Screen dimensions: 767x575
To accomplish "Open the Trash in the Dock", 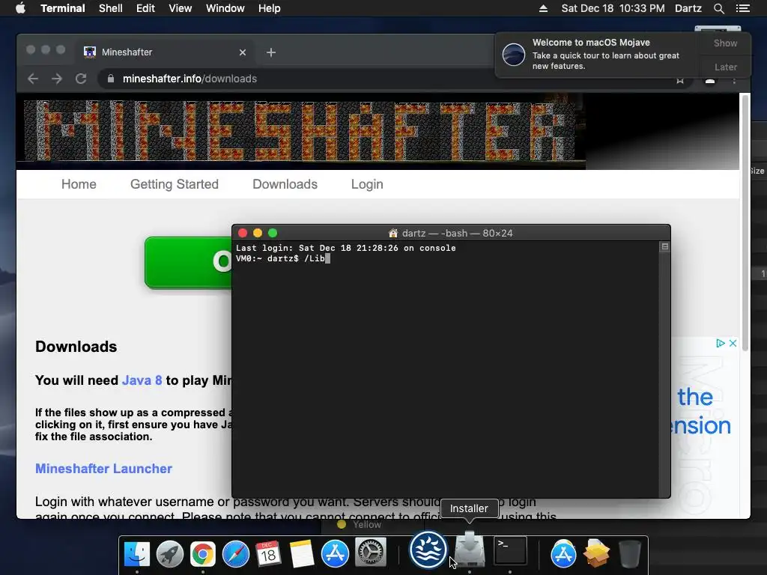I will point(629,553).
